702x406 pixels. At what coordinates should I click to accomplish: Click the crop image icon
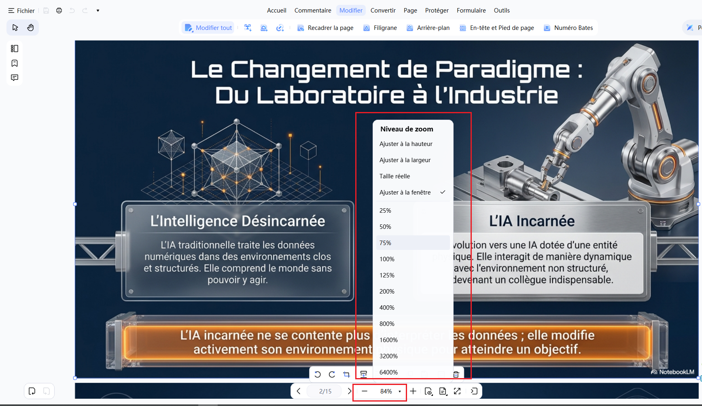point(346,374)
